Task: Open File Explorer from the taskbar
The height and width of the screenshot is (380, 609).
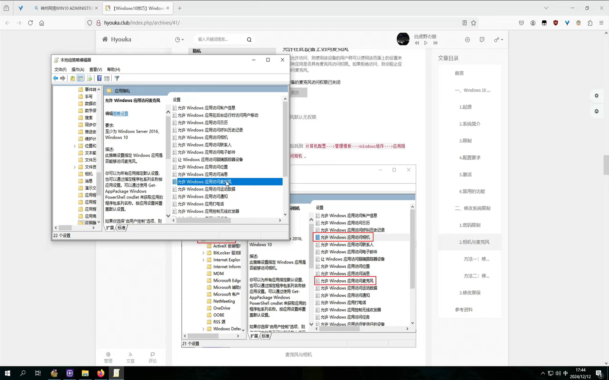Action: coord(85,373)
